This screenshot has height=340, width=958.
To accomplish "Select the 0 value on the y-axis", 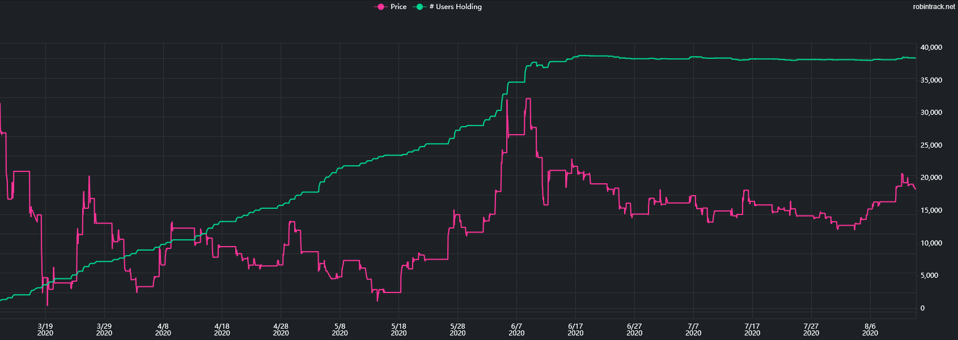I will click(922, 308).
